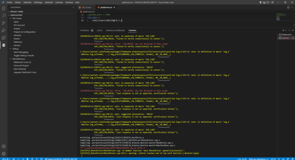Open the Aide menu
This screenshot has height=160, width=295.
coord(77,2)
